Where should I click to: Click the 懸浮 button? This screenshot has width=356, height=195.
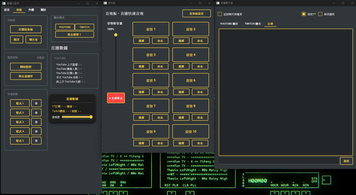click(17, 39)
